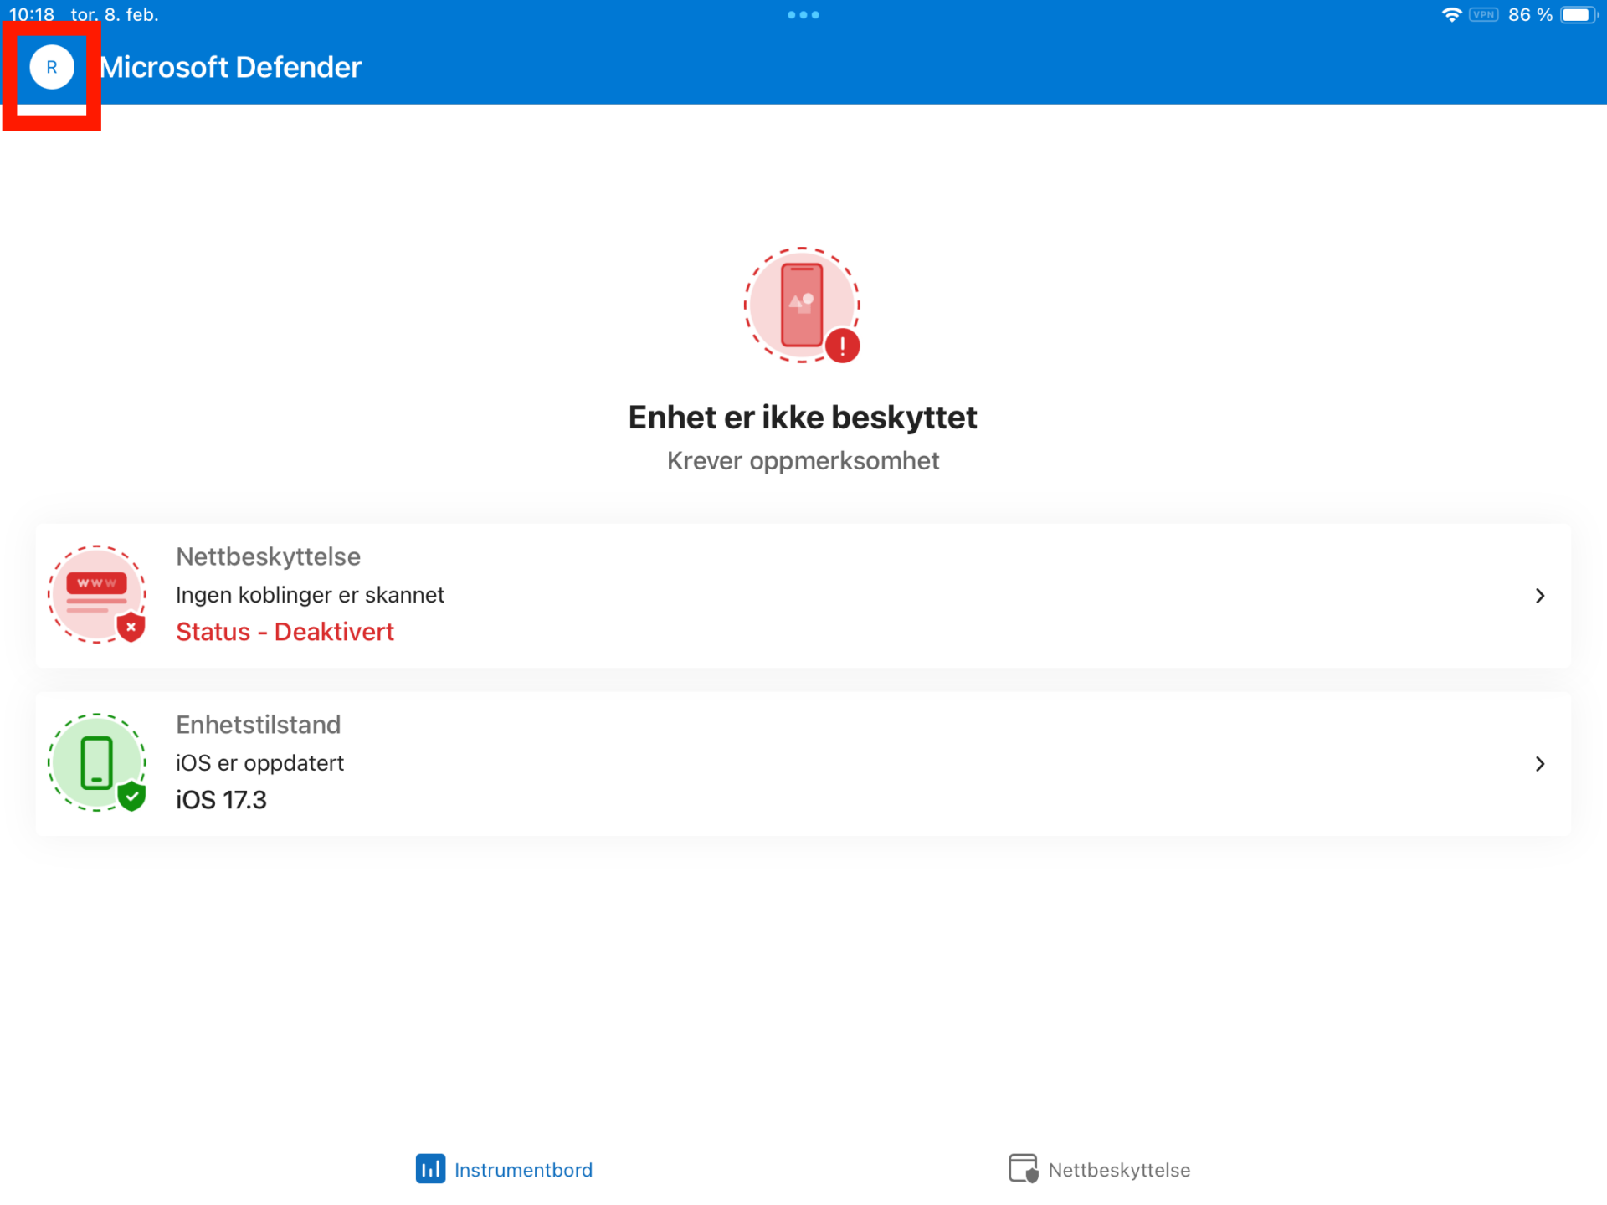Open the Ingen koblinger er skannet row
The height and width of the screenshot is (1205, 1607).
tap(310, 595)
